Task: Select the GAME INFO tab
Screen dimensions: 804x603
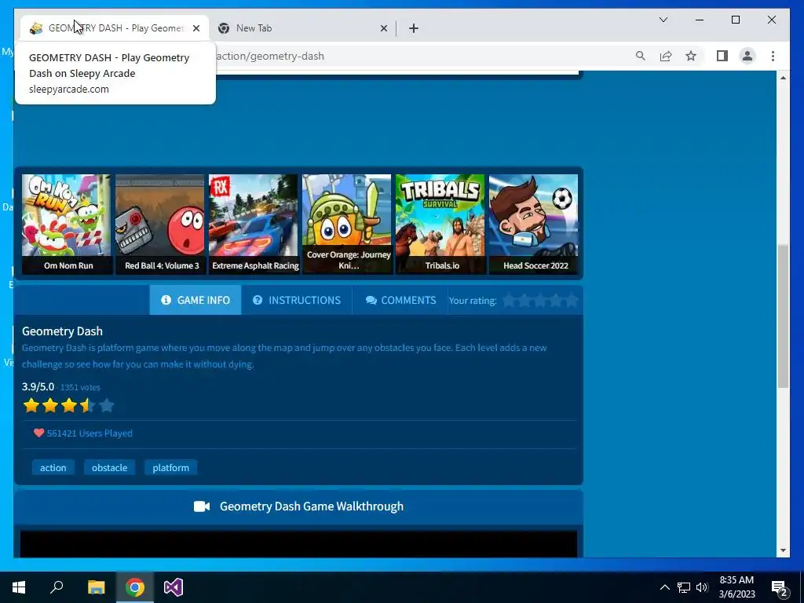Action: click(x=196, y=300)
